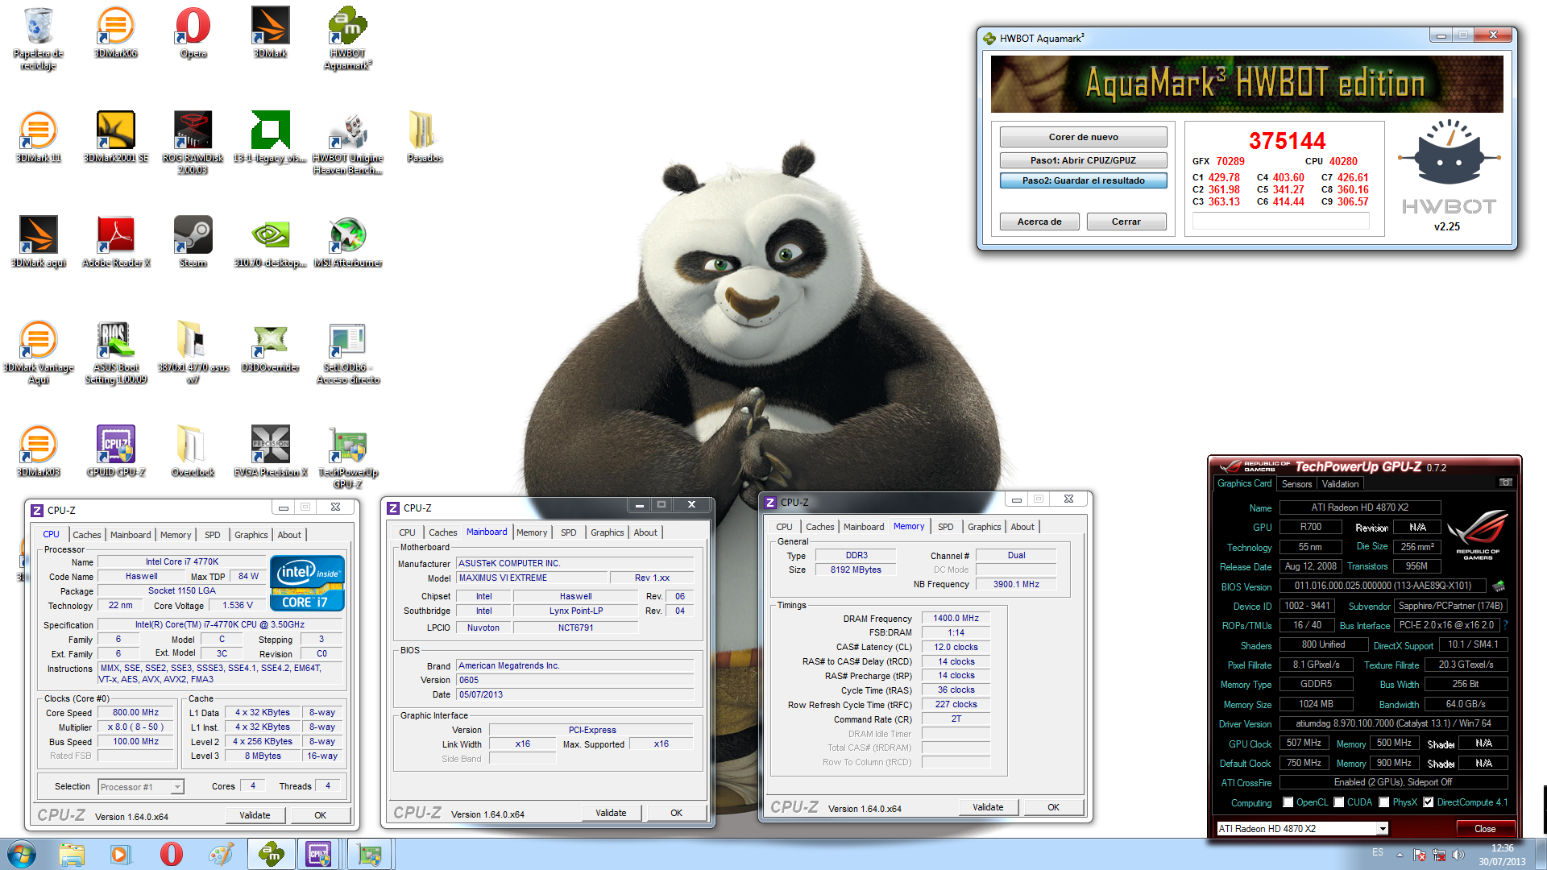Open the Mainboard tab in the Memory CPU-Z window

coord(864,527)
